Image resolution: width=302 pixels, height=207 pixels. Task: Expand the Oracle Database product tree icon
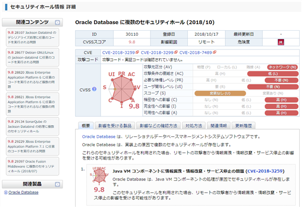click(6, 192)
